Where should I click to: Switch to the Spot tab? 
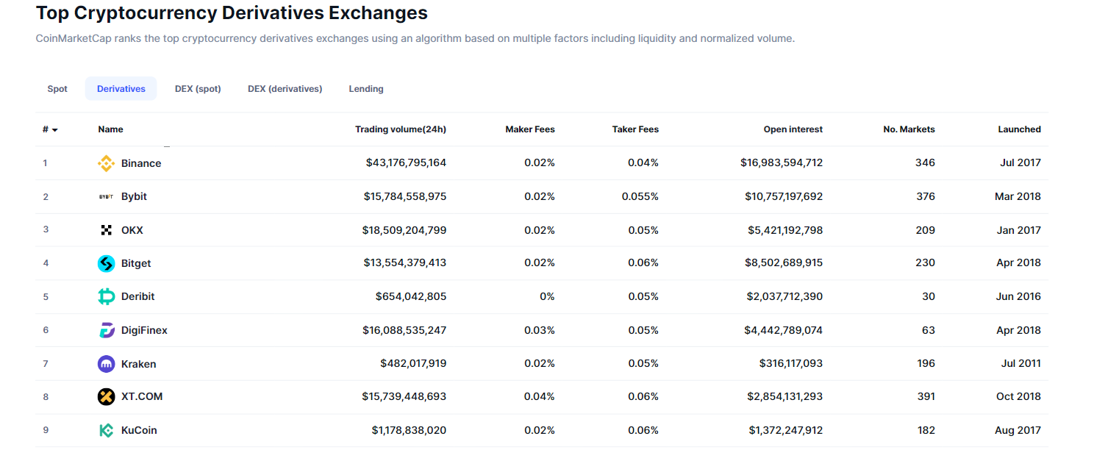[57, 89]
